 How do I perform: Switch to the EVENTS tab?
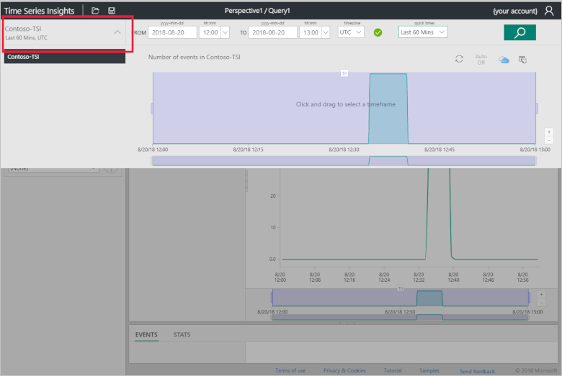point(146,335)
